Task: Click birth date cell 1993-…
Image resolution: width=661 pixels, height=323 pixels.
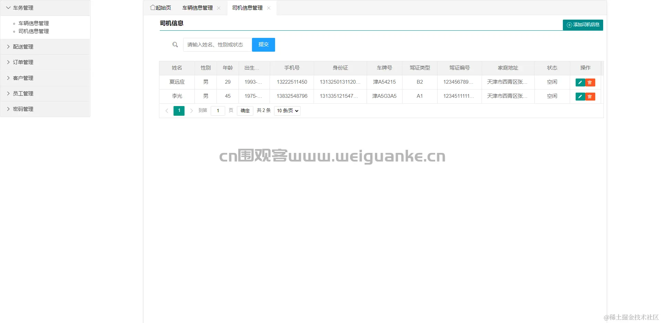Action: 254,82
